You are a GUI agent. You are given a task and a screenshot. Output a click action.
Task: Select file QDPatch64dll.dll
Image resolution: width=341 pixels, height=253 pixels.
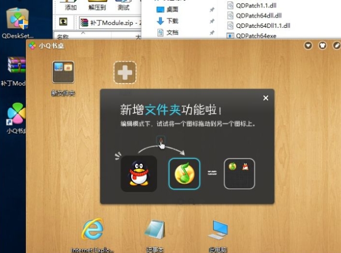click(254, 15)
